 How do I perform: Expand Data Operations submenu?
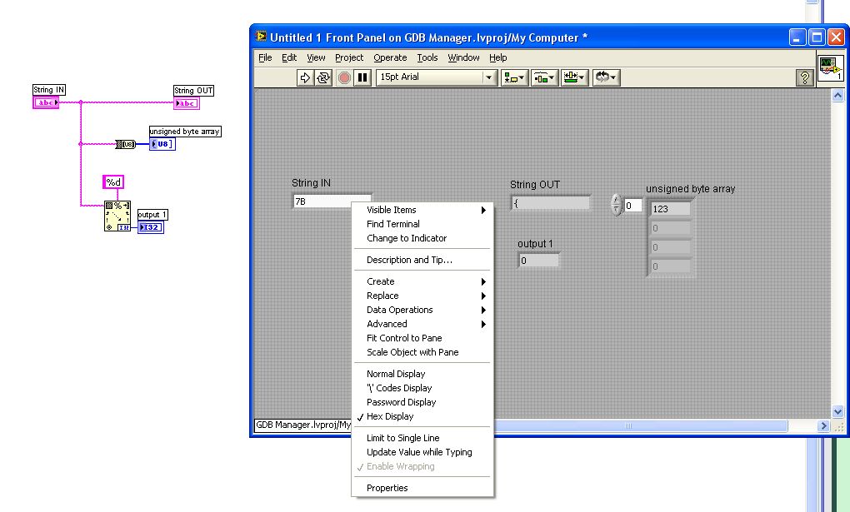pyautogui.click(x=422, y=310)
